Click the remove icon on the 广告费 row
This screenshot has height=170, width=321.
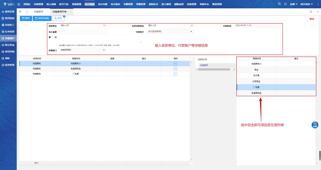point(175,74)
